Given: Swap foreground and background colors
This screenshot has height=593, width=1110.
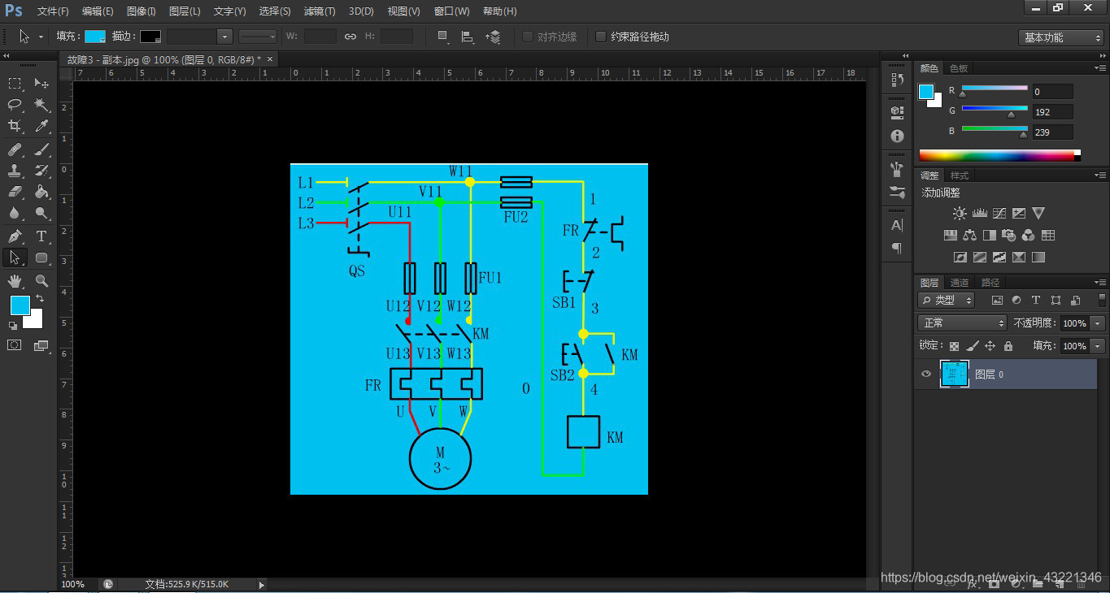Looking at the screenshot, I should pos(39,299).
